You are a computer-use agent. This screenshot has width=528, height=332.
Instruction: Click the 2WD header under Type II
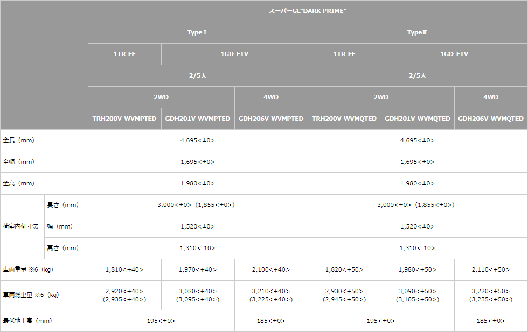(381, 98)
